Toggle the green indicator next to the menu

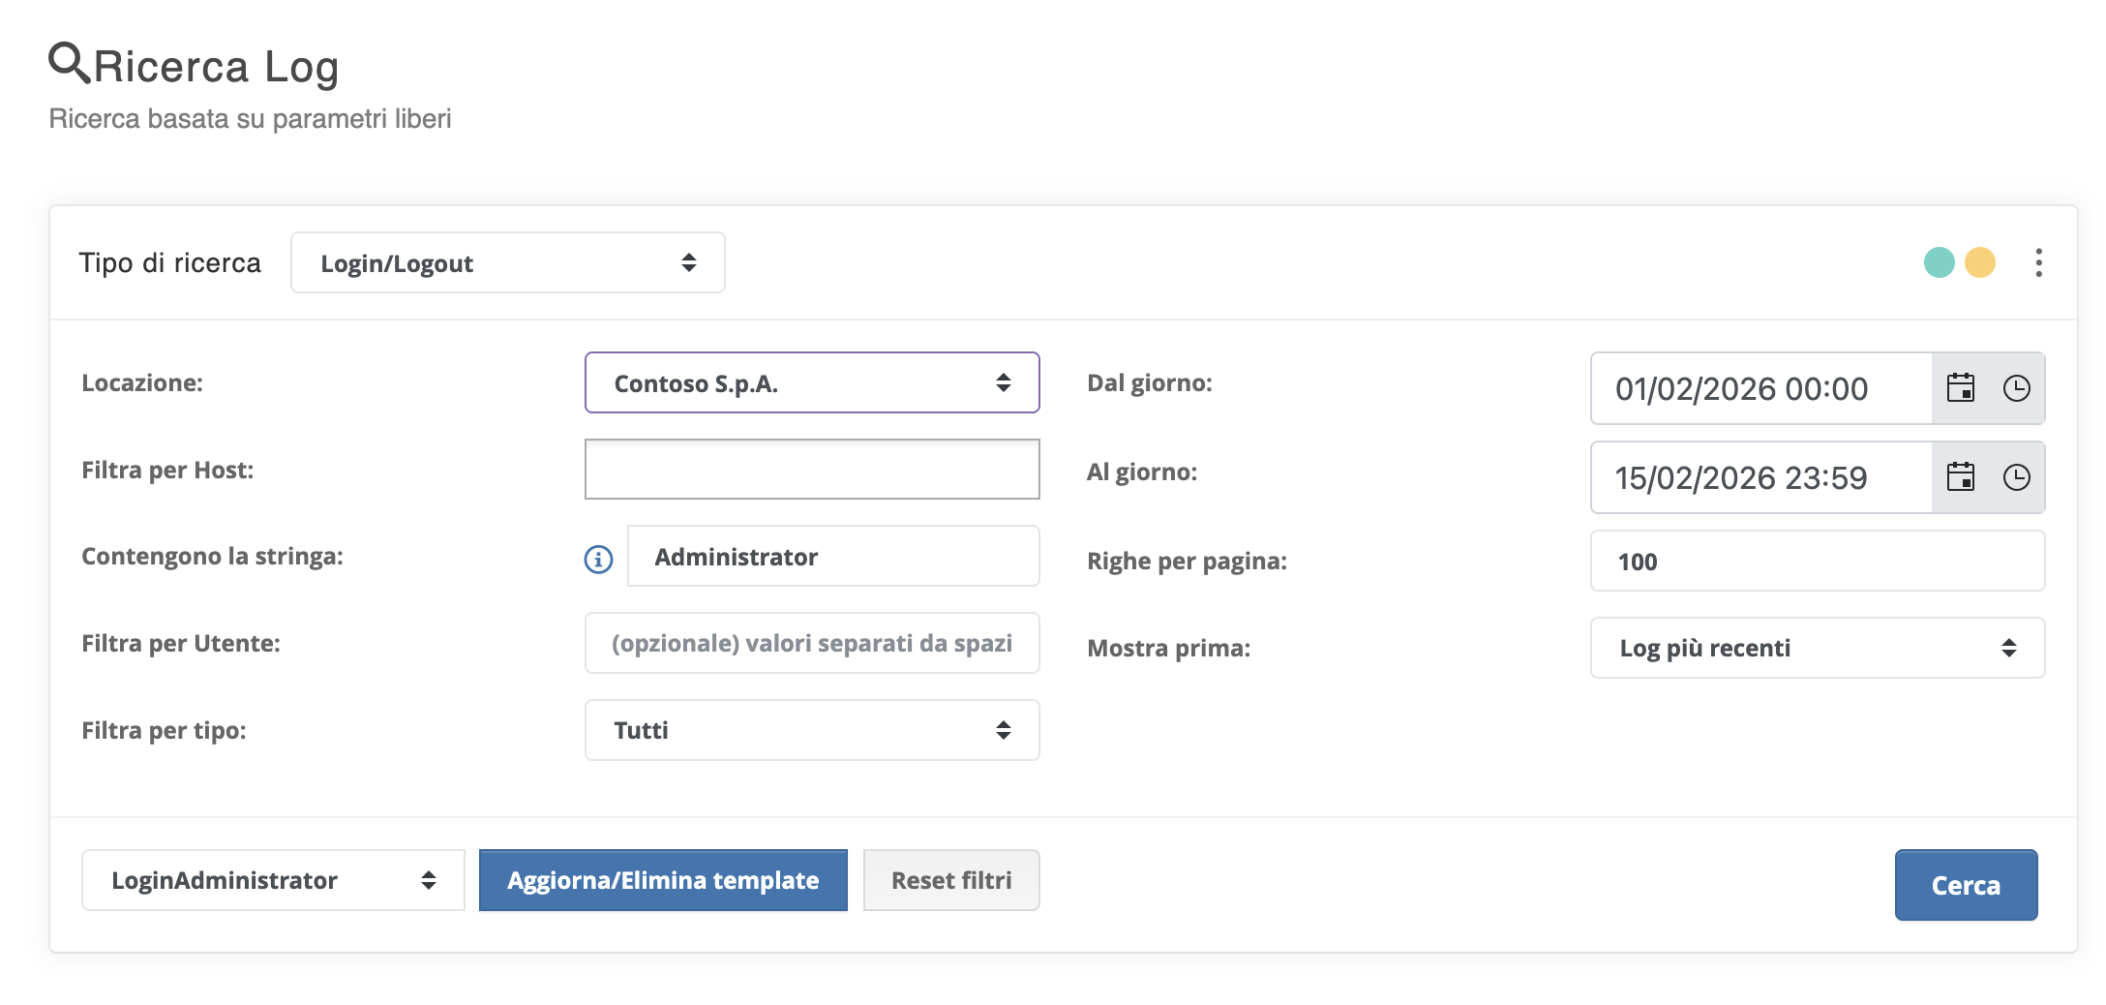coord(1939,262)
